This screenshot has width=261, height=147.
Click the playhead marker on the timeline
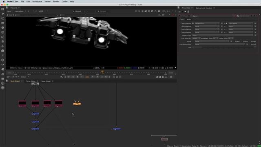(103, 72)
